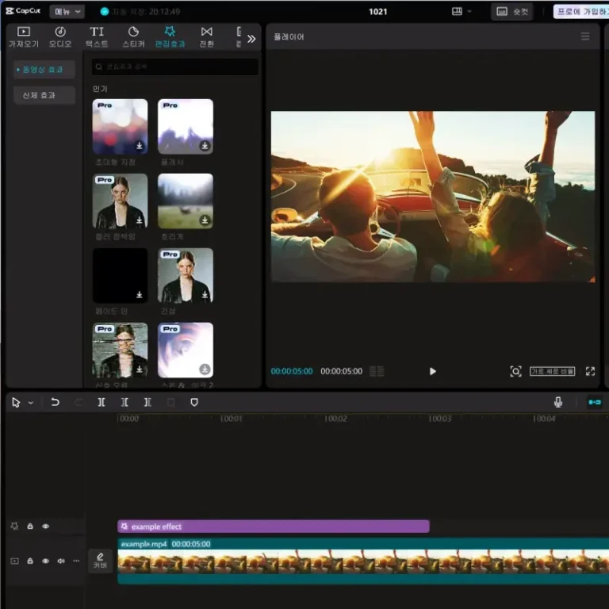Click the preview zoom scan icon
The height and width of the screenshot is (609, 609).
[x=515, y=371]
